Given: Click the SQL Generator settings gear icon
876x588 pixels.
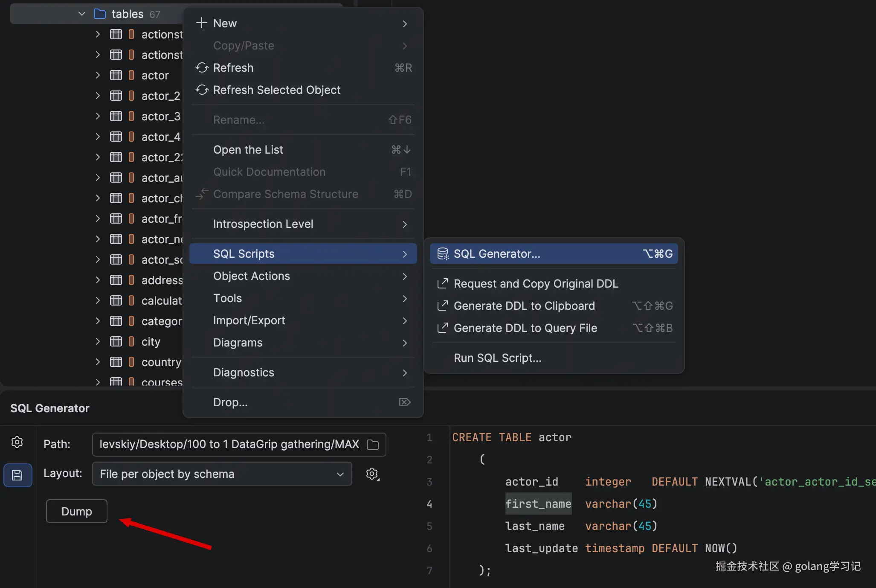Looking at the screenshot, I should 17,442.
